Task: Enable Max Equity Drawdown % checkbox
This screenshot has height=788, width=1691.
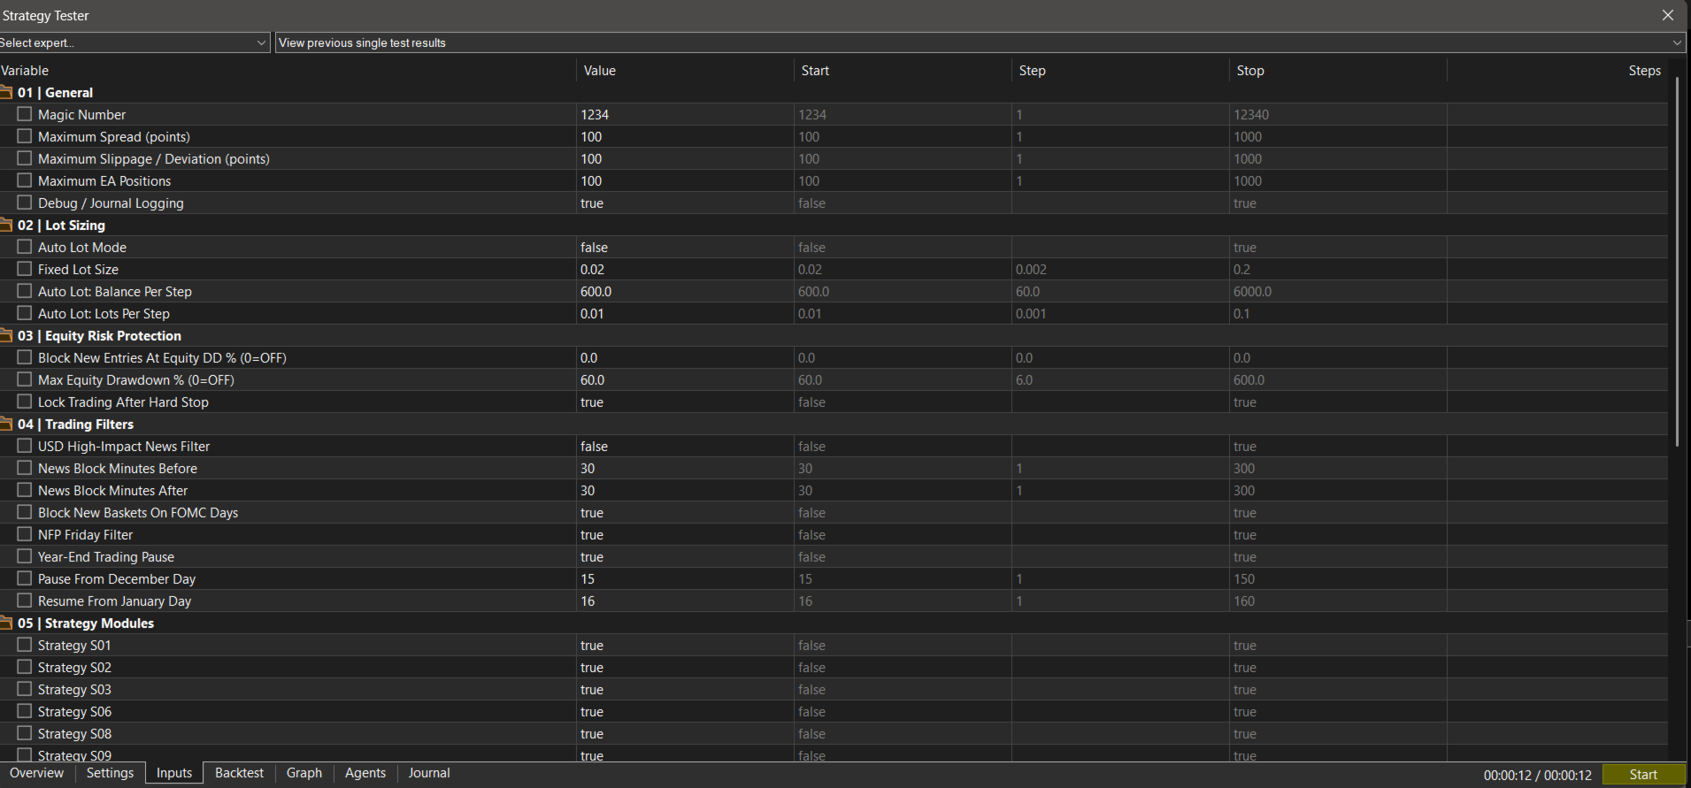Action: (x=25, y=379)
